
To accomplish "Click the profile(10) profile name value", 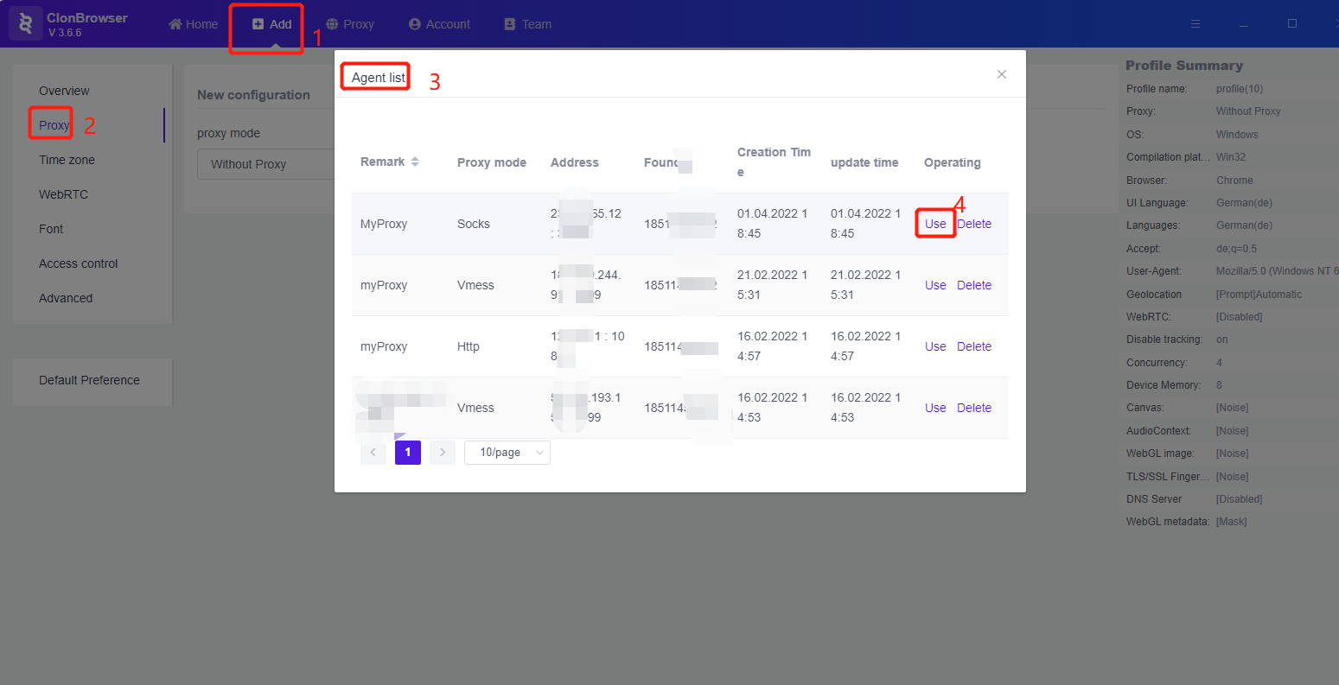I will pos(1240,89).
